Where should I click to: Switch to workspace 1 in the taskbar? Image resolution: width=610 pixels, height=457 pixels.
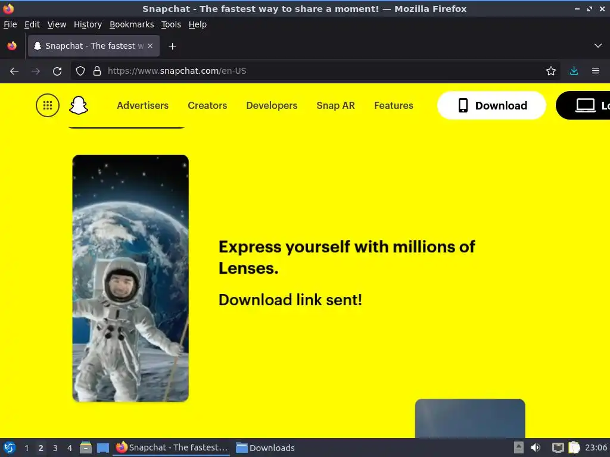26,448
